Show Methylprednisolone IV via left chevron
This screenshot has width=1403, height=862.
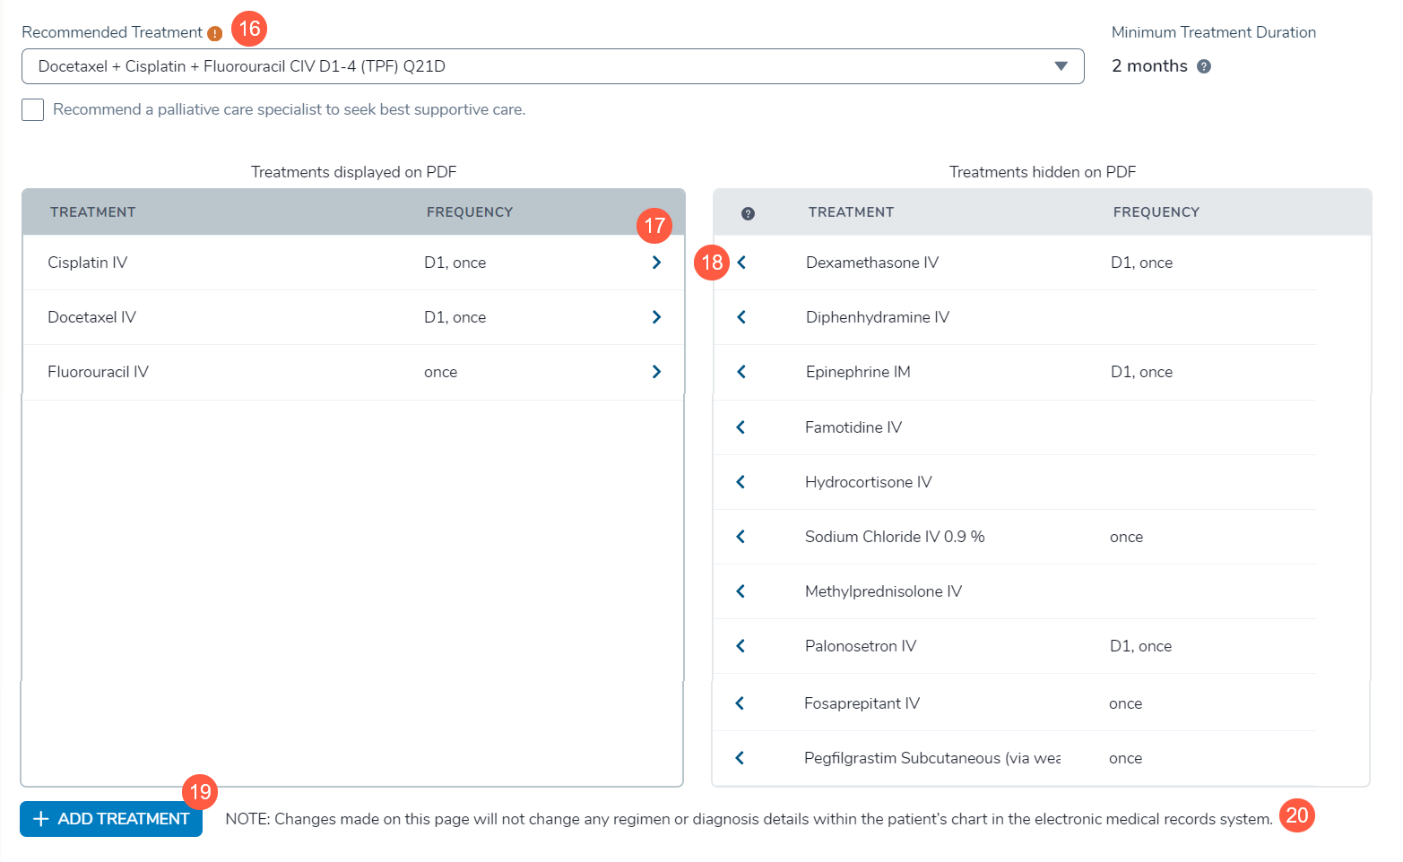(x=740, y=591)
